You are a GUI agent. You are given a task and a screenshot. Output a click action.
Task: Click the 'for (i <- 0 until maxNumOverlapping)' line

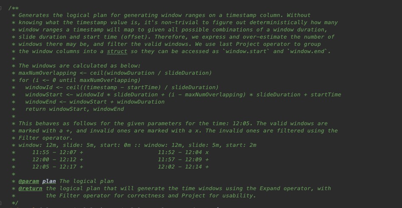[79, 80]
